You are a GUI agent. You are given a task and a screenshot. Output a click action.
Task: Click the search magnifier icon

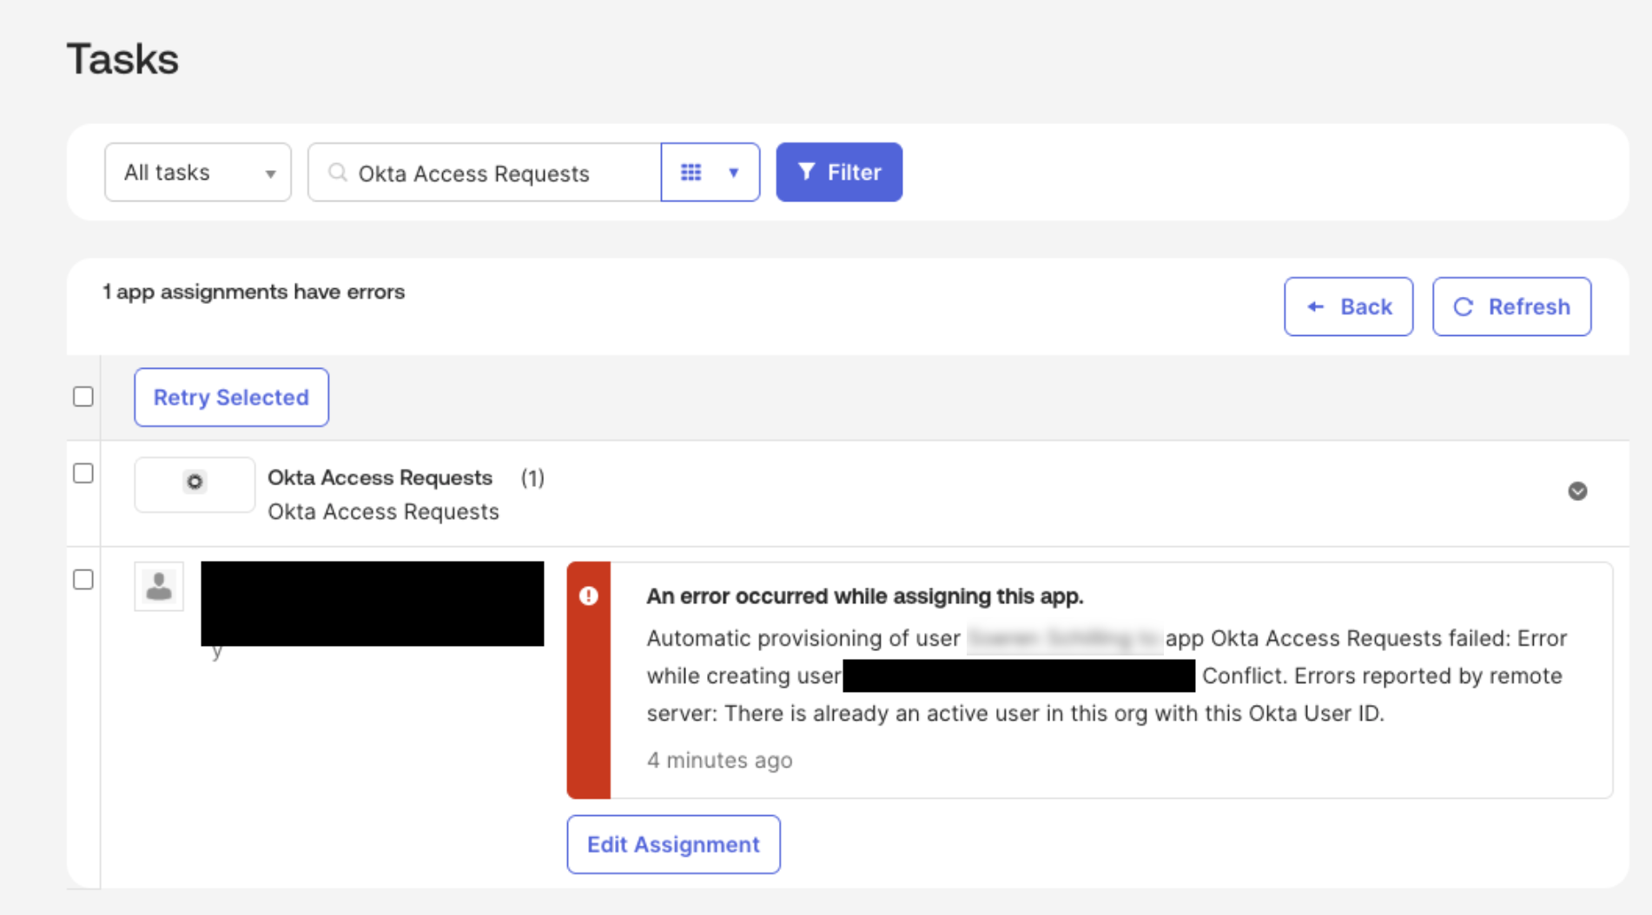(x=337, y=173)
